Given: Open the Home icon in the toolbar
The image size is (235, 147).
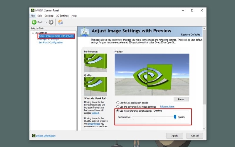Looking at the screenshot, I should point(60,22).
